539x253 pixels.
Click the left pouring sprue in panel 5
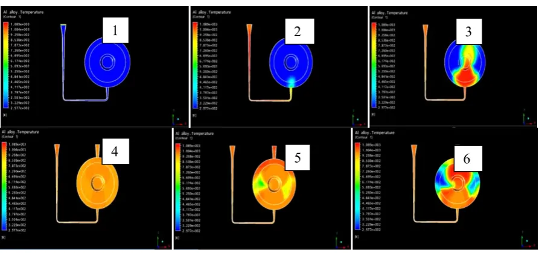(x=233, y=152)
